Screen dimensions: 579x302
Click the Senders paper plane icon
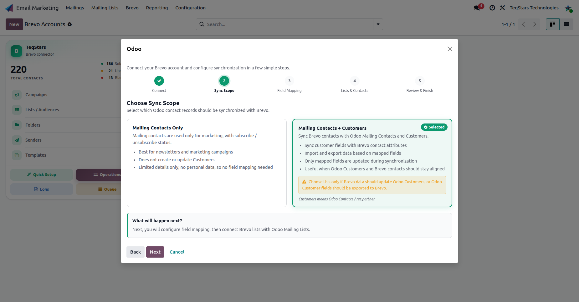(x=17, y=140)
